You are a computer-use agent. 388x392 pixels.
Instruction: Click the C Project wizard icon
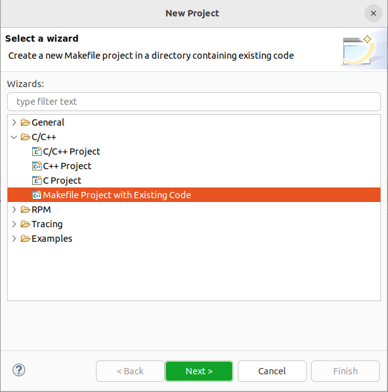point(37,181)
